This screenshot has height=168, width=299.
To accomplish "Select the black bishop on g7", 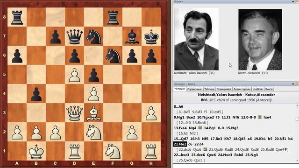I will click(132, 36).
